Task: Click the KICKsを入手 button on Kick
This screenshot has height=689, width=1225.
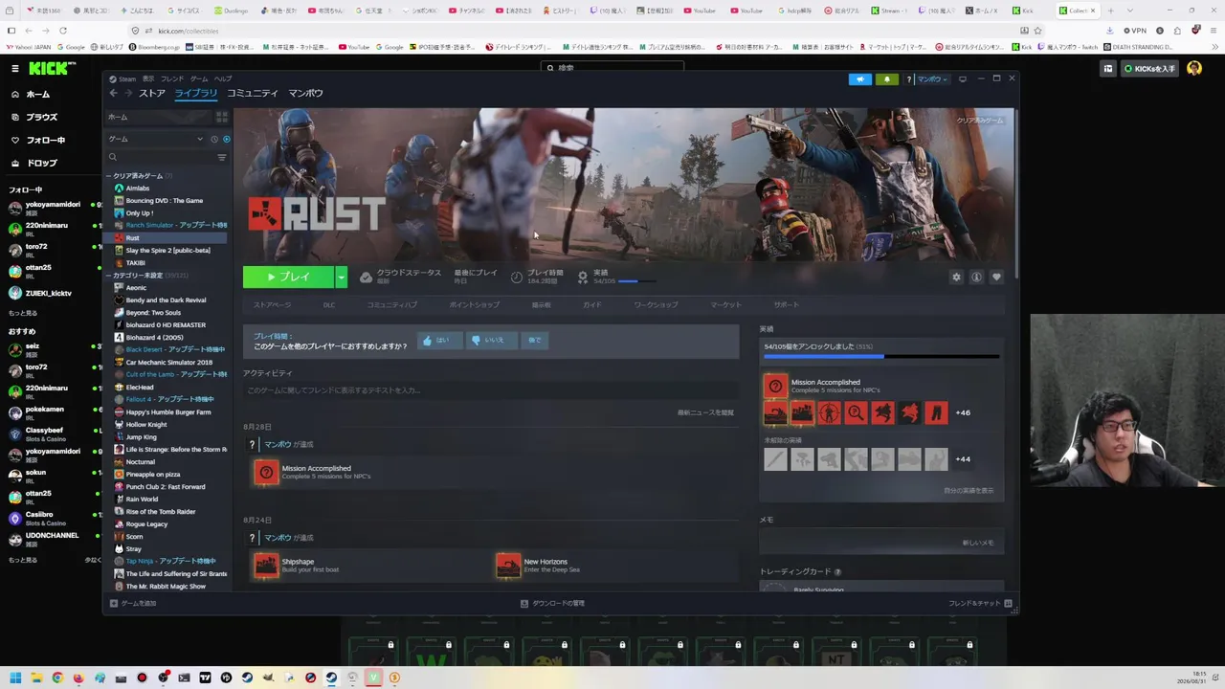Action: click(x=1149, y=69)
